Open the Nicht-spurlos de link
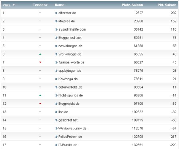Viewport: 179px width, 150px height. (70, 95)
